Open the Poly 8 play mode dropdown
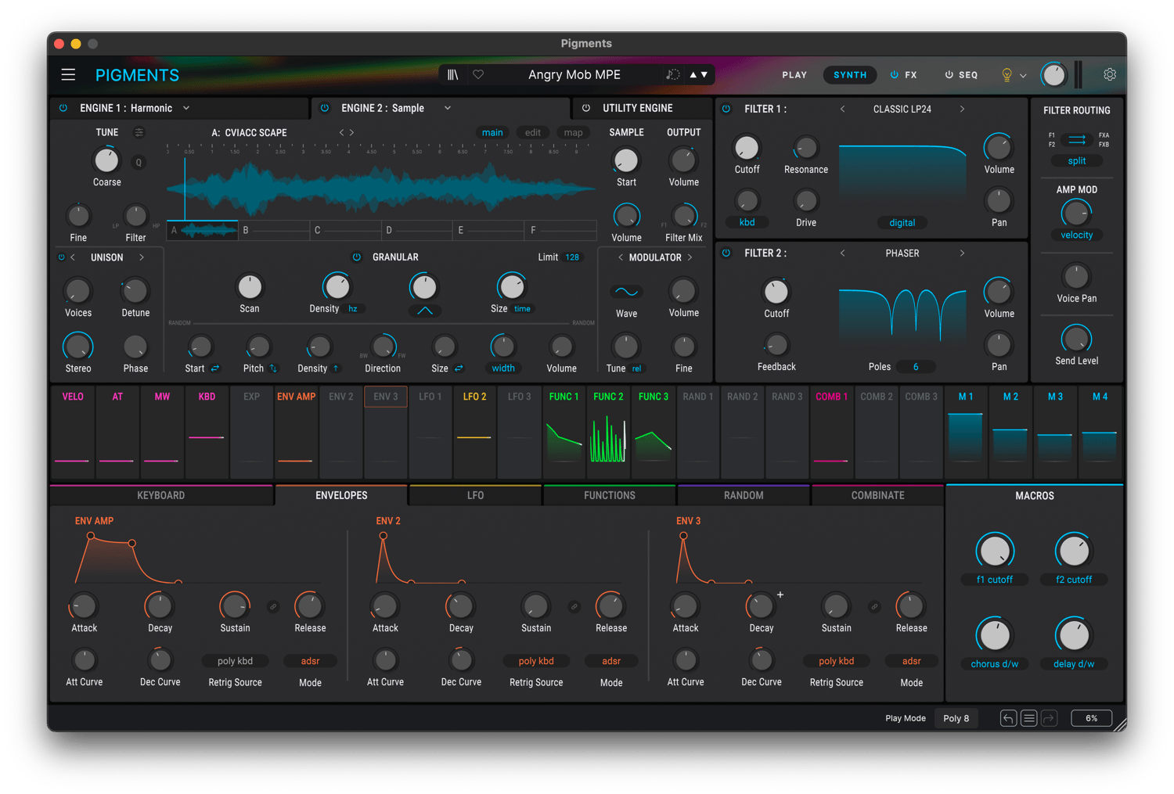This screenshot has width=1174, height=794. [x=956, y=718]
